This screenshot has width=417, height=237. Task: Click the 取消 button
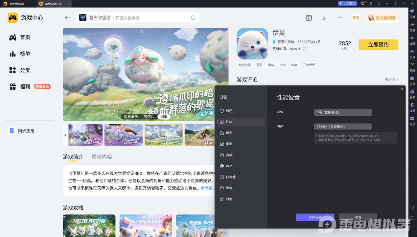[358, 217]
